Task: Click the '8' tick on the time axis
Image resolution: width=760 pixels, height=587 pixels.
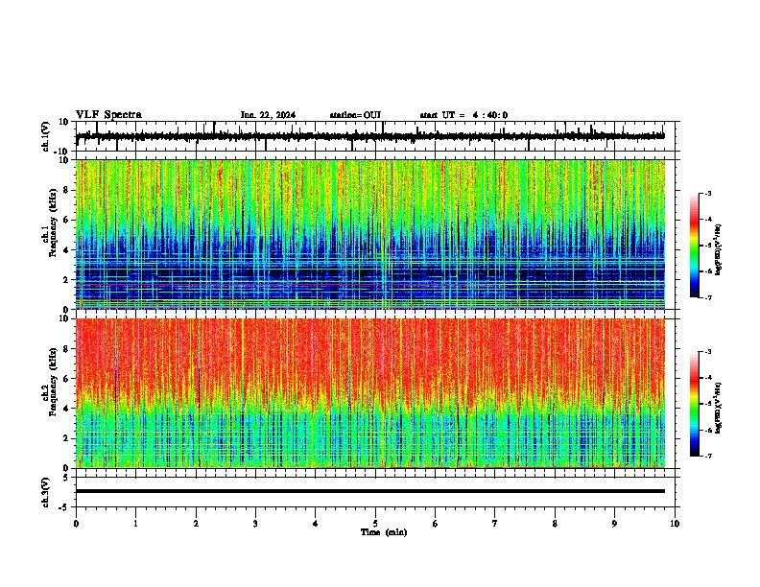Action: tap(555, 524)
